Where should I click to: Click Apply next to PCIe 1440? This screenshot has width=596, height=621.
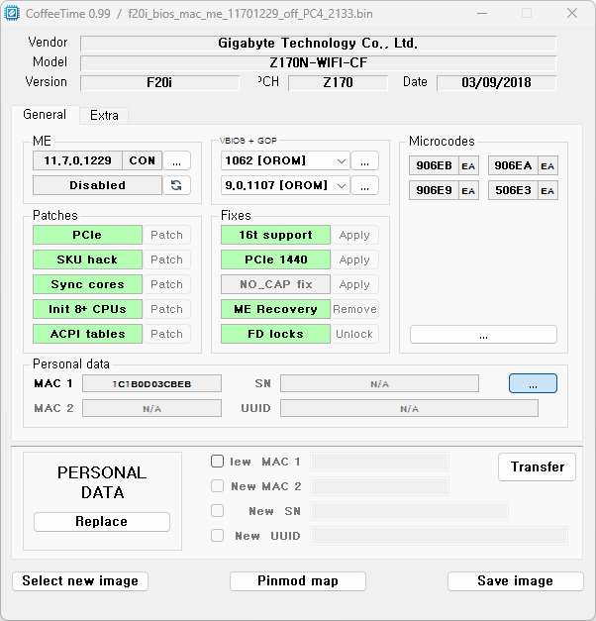coord(354,259)
